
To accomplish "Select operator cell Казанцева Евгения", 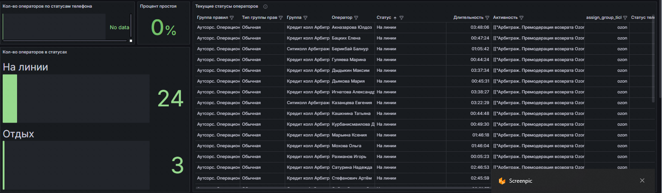I will pos(352,103).
